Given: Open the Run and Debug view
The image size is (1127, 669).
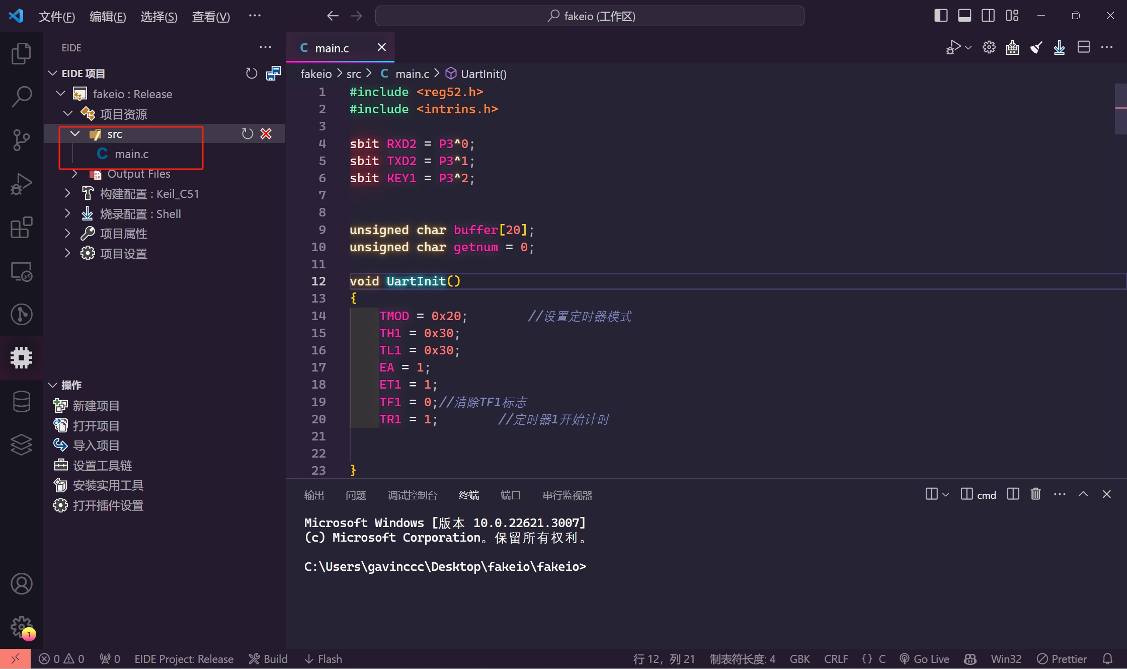Looking at the screenshot, I should point(21,184).
